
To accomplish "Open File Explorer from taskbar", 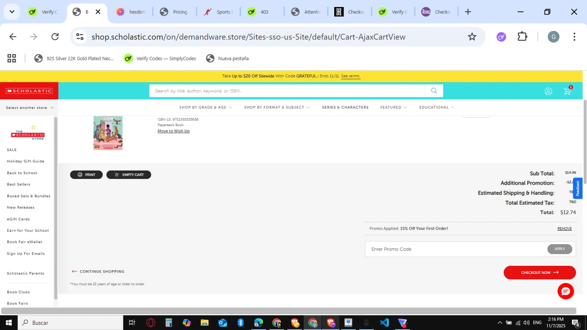I will click(205, 323).
